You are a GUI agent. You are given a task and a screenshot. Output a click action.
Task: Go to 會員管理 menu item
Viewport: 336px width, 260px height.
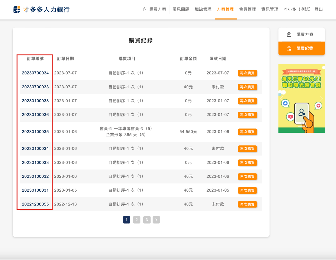pyautogui.click(x=248, y=9)
